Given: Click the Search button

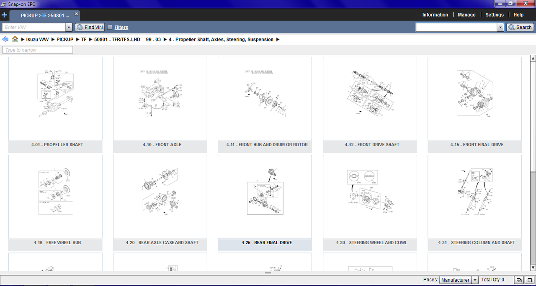Looking at the screenshot, I should (520, 27).
